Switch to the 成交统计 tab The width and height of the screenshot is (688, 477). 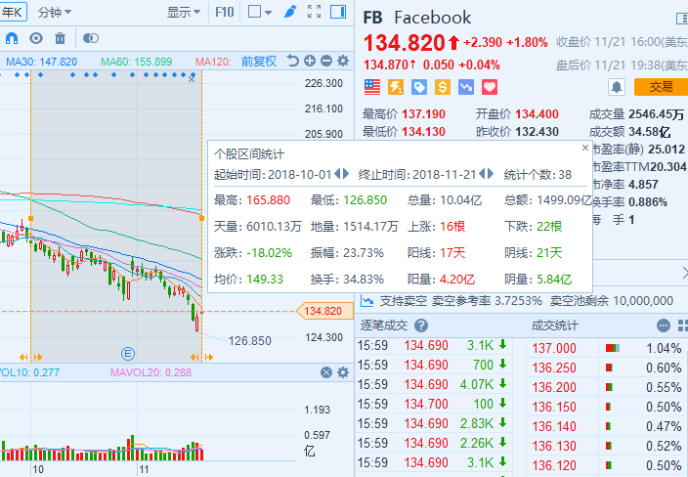(x=555, y=325)
